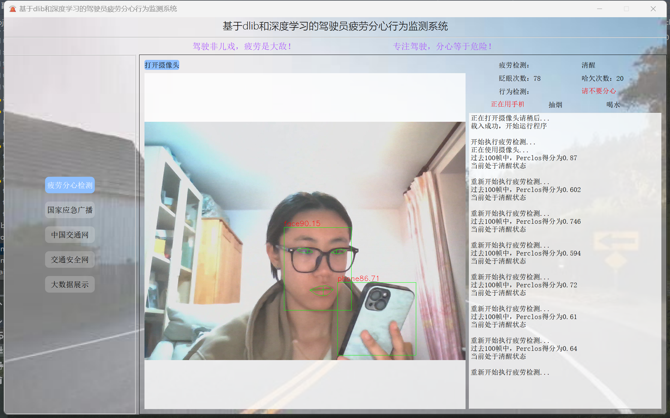
Task: Click the slogan 驾驶非儿戏，疲劳是大敌！
Action: 242,46
